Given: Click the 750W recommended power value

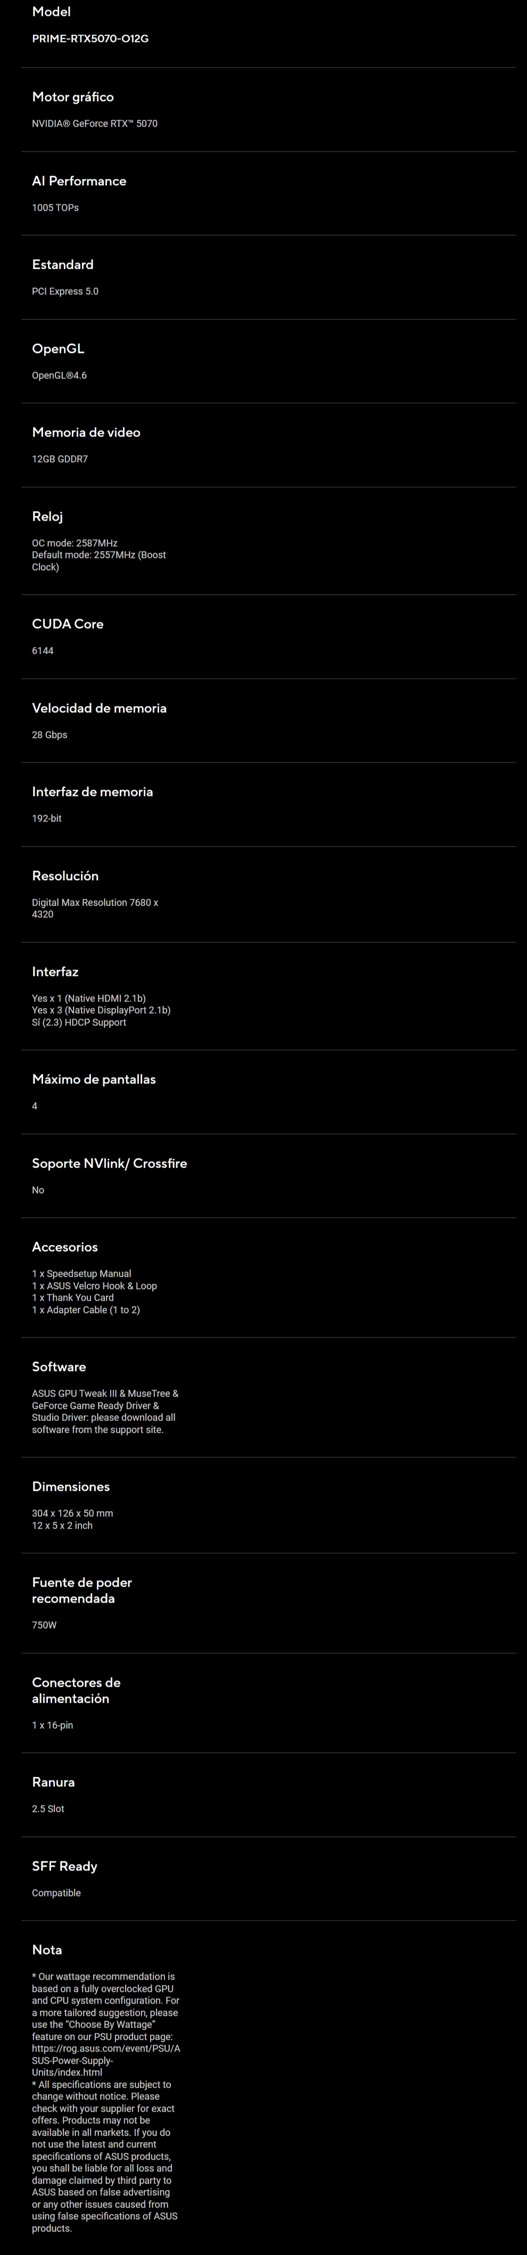Looking at the screenshot, I should 44,1626.
